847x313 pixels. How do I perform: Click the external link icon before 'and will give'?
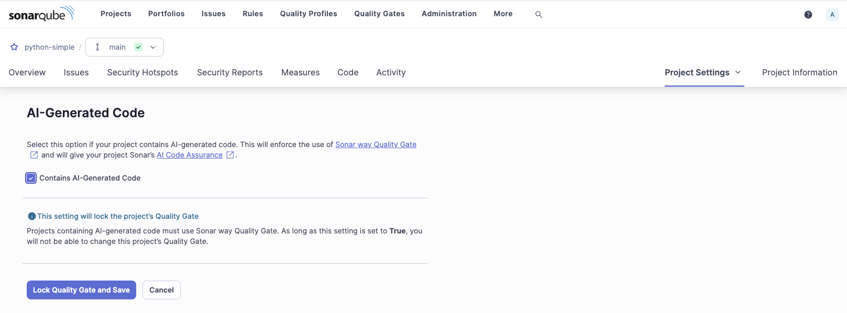pos(34,155)
